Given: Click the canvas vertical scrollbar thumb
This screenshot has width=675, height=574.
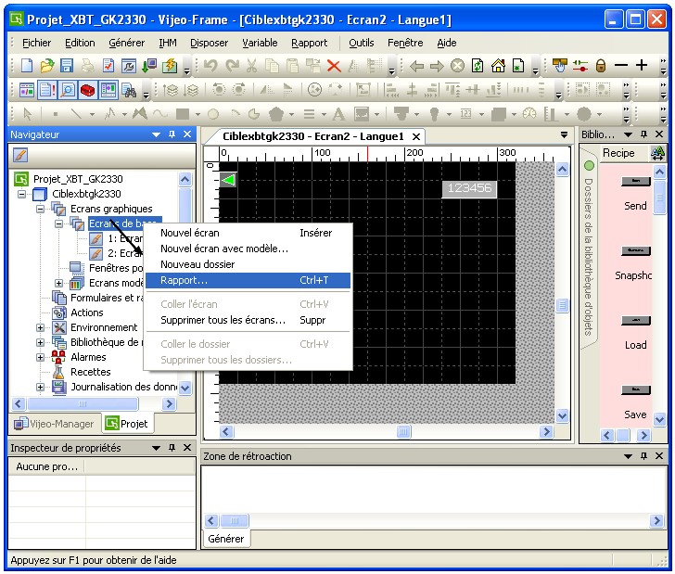Looking at the screenshot, I should (562, 306).
